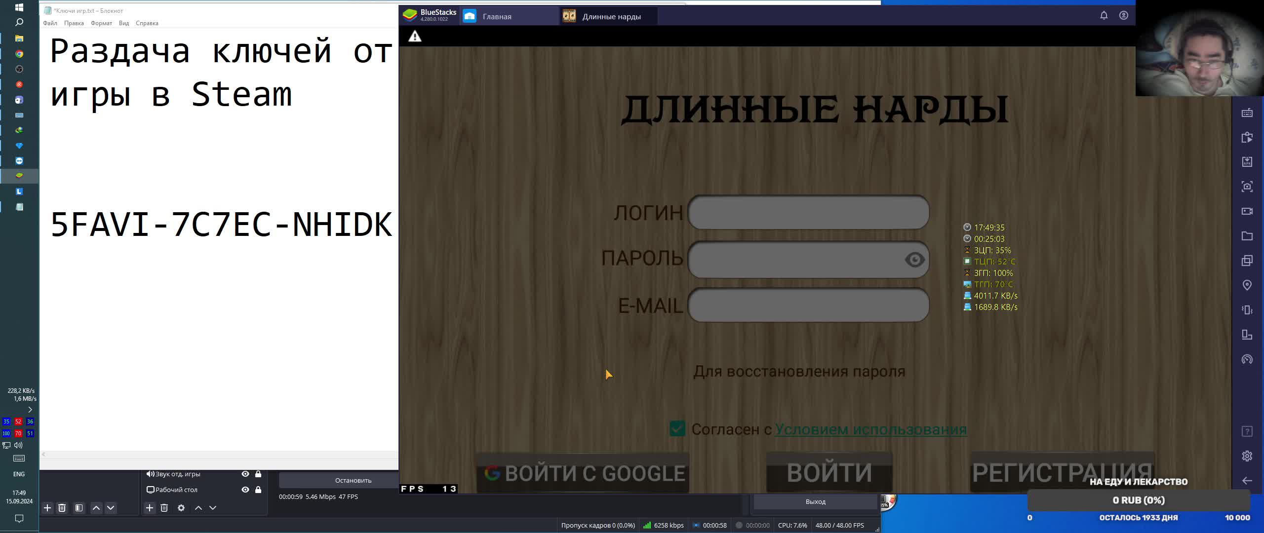Click the scene filters icon in OBS
Image resolution: width=1264 pixels, height=533 pixels.
click(79, 508)
